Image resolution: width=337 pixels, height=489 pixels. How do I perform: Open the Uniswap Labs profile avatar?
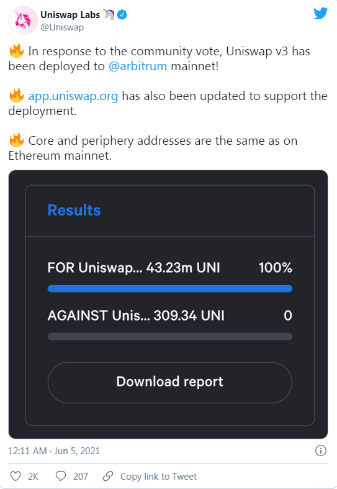pos(23,21)
